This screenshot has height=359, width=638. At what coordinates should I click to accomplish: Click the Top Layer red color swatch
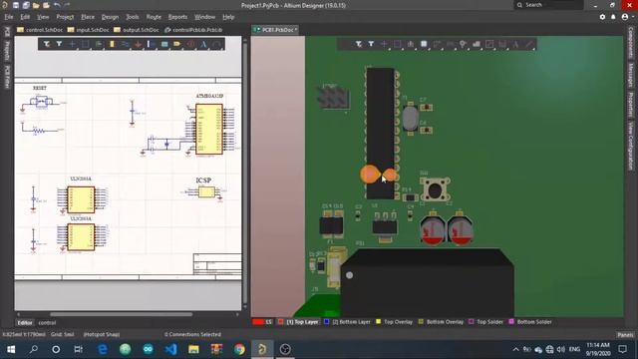coord(280,322)
